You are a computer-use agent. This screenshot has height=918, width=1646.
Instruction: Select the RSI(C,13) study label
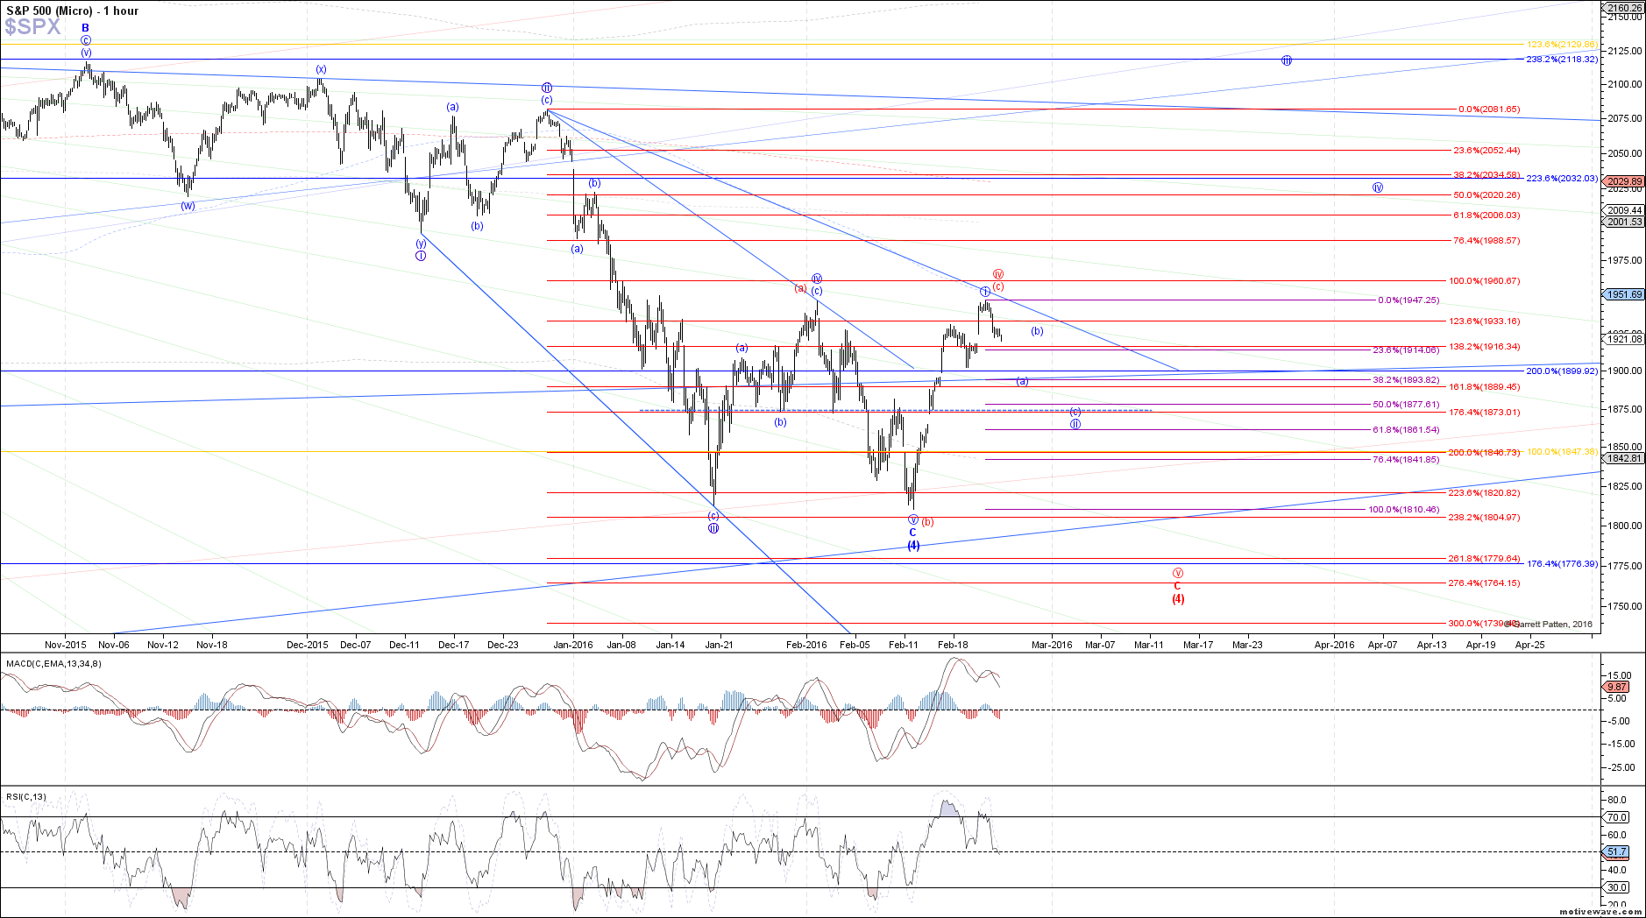tap(26, 796)
